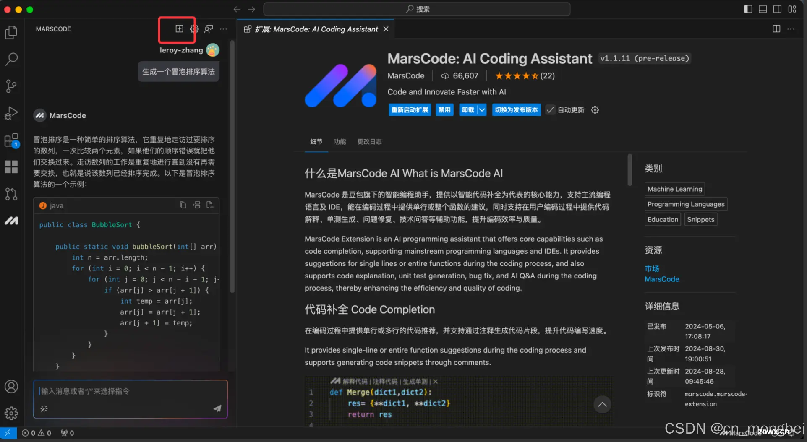
Task: Click the top search command bar
Action: [x=417, y=9]
